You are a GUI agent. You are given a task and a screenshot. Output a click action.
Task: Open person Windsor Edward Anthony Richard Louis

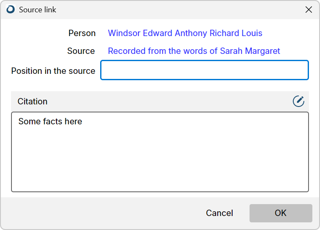(x=185, y=33)
